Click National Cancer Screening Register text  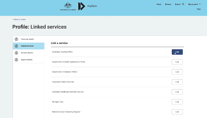click(66, 112)
